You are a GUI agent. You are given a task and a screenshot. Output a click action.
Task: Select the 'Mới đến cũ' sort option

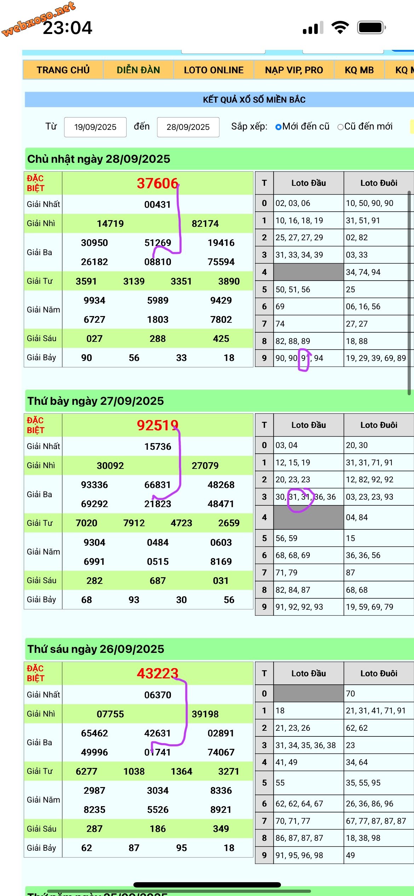pyautogui.click(x=278, y=127)
